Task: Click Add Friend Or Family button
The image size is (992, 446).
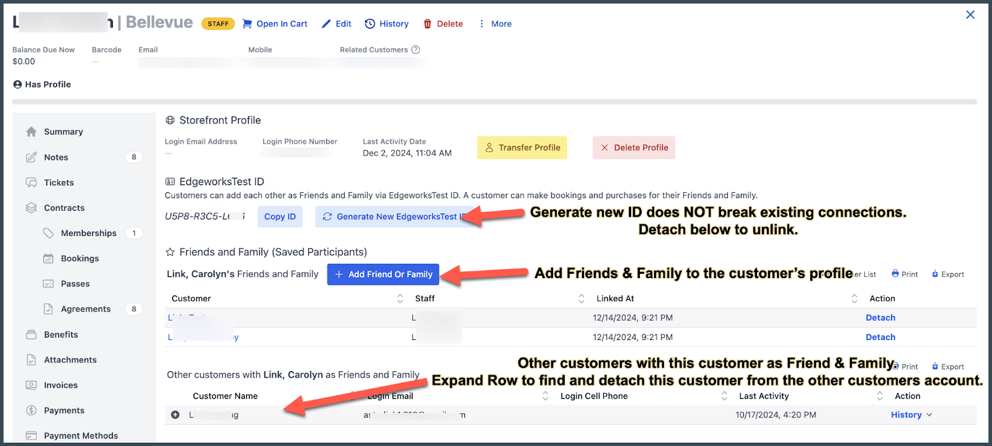Action: pos(383,274)
